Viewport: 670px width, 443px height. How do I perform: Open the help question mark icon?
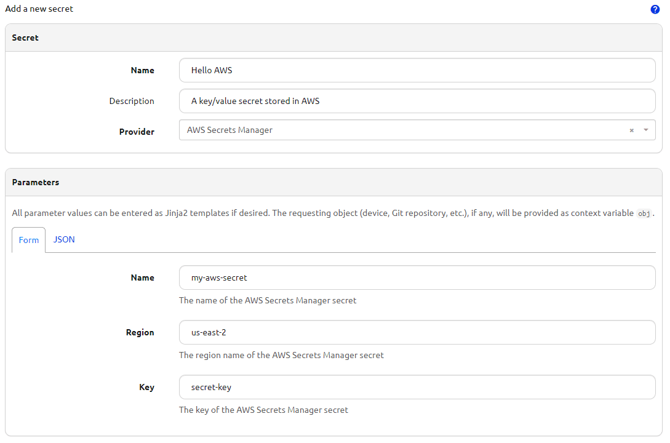(655, 9)
